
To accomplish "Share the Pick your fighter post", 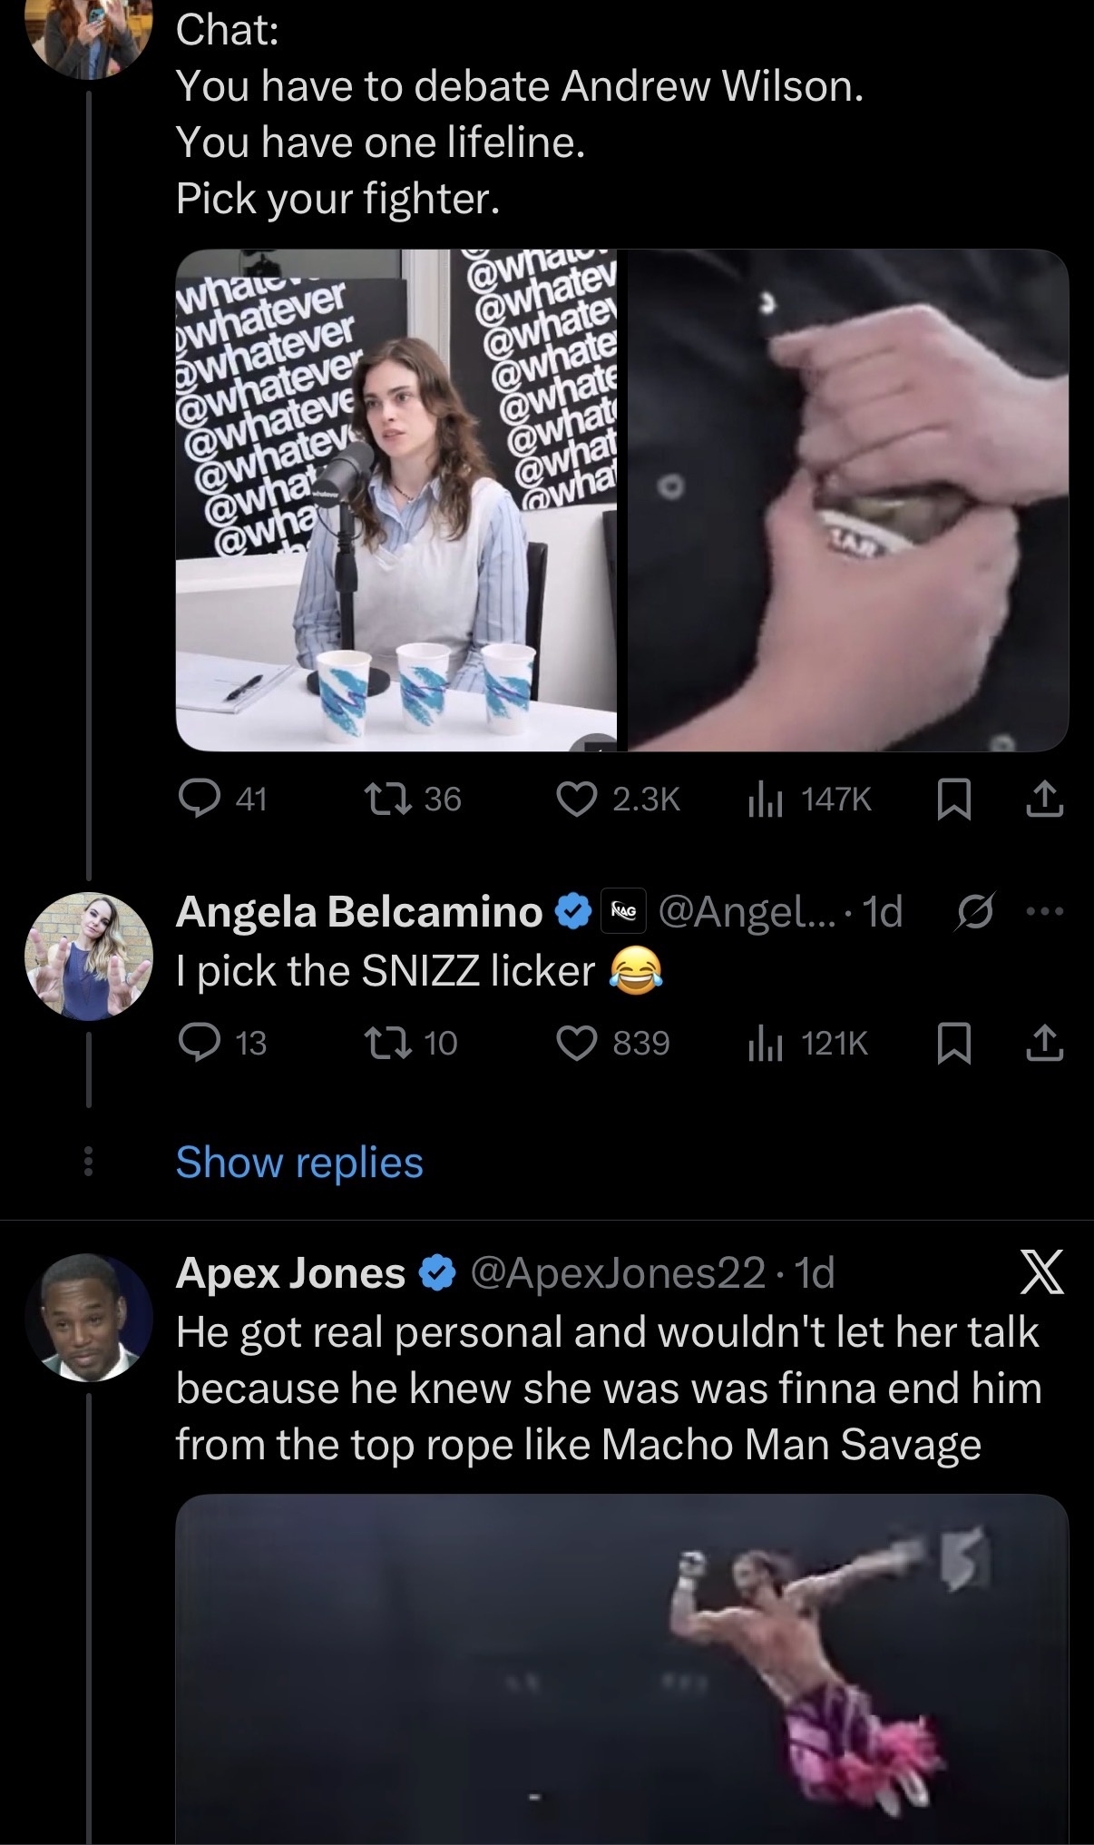I will pyautogui.click(x=1044, y=799).
